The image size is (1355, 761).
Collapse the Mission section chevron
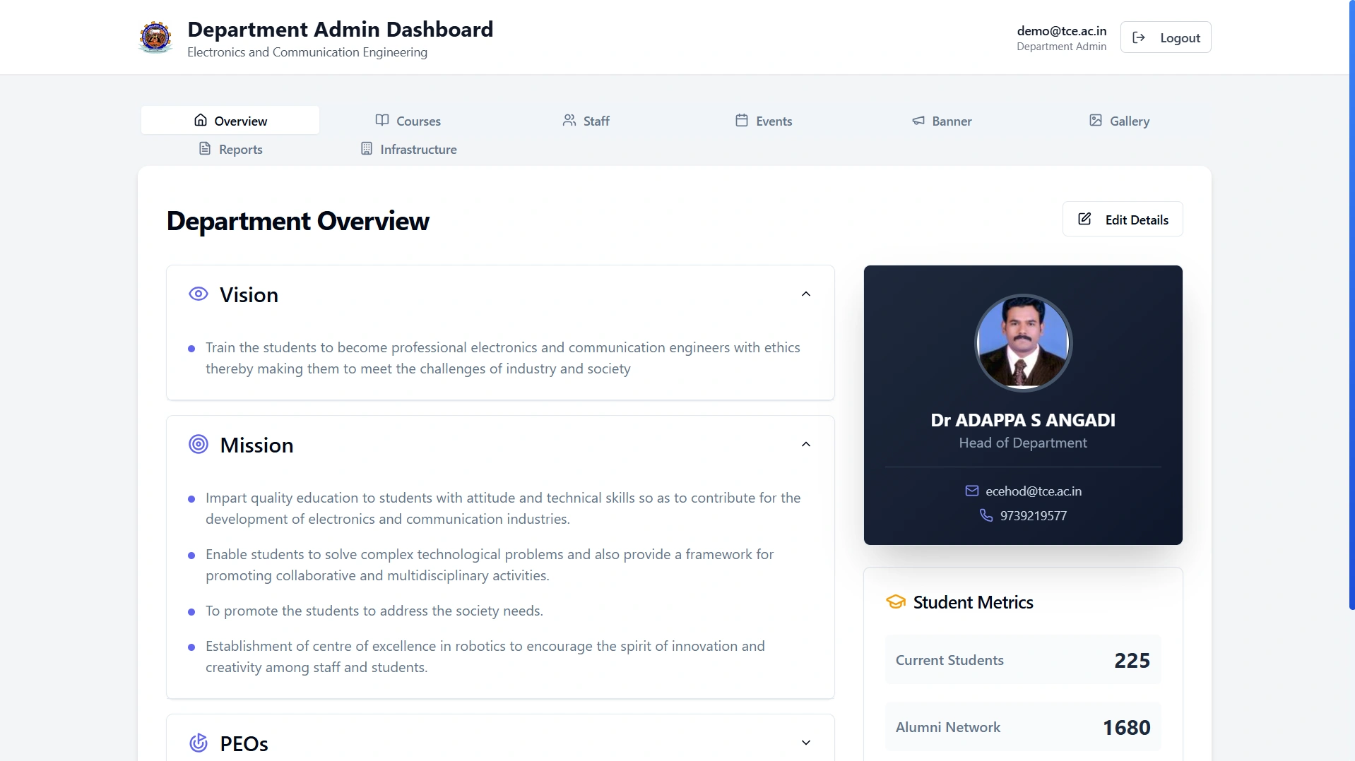(x=806, y=444)
